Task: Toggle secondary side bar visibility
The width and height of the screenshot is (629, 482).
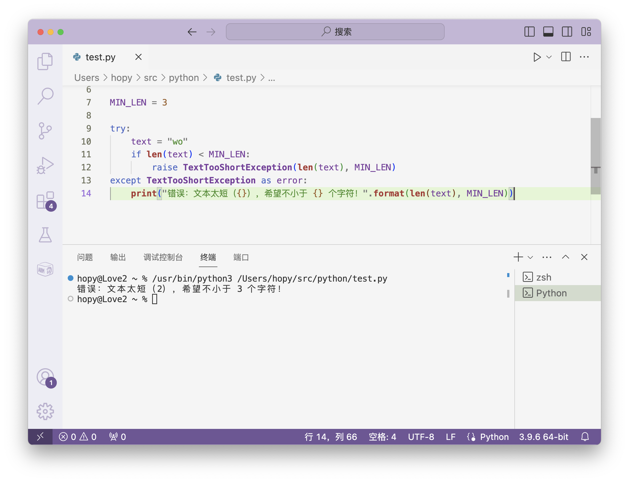Action: click(x=567, y=32)
